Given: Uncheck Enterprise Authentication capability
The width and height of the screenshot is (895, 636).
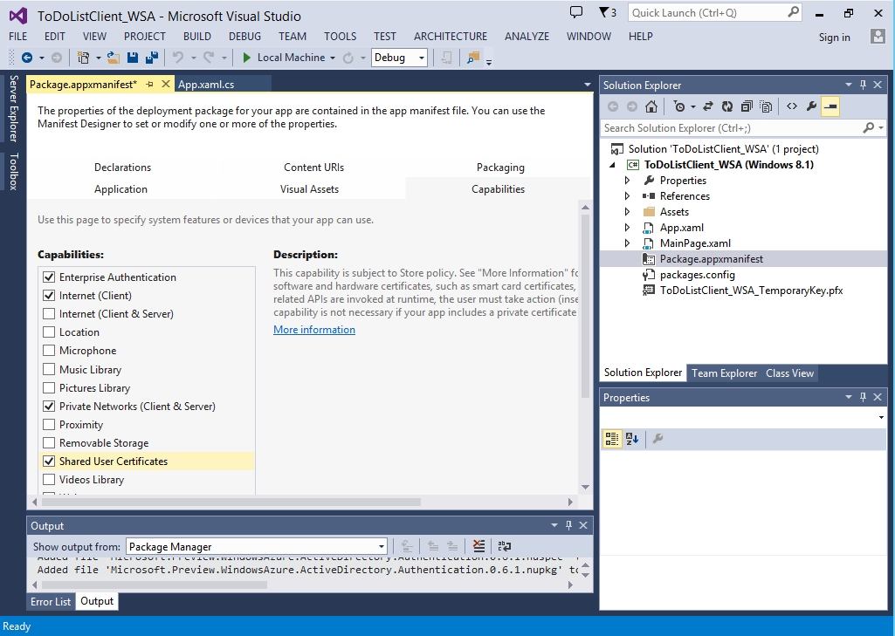Looking at the screenshot, I should [49, 277].
